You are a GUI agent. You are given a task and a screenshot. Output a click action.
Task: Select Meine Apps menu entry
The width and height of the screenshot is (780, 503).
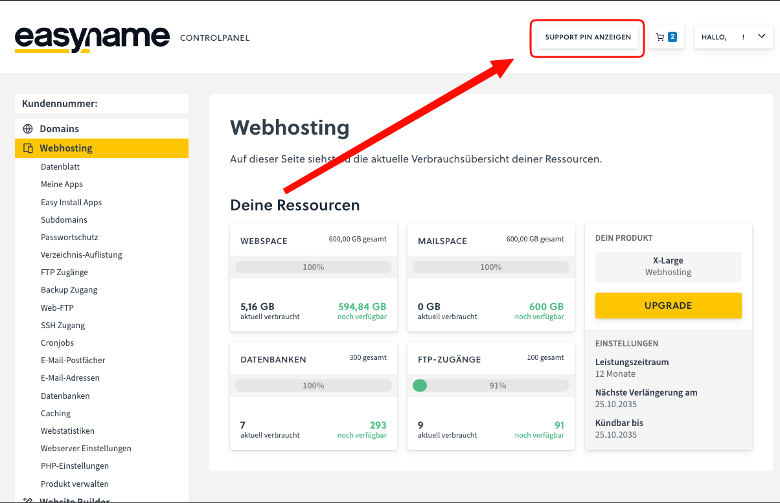[62, 184]
